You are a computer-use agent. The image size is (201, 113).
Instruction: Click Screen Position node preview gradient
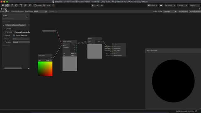[45, 69]
